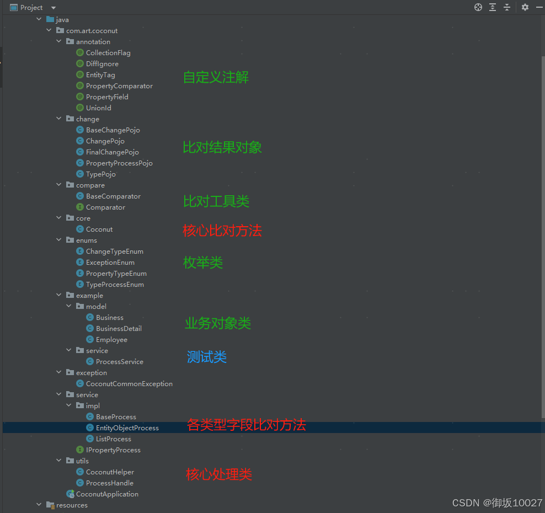Collapse the core package
Screen dimensions: 545x513
coord(58,217)
